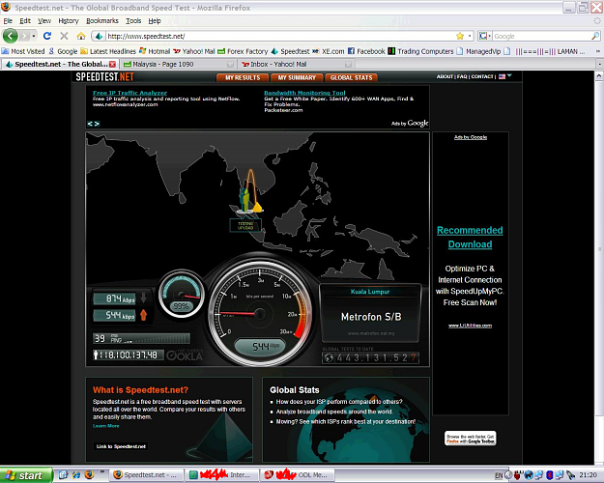This screenshot has width=604, height=483.
Task: Open the History menu
Action: pyautogui.click(x=69, y=21)
